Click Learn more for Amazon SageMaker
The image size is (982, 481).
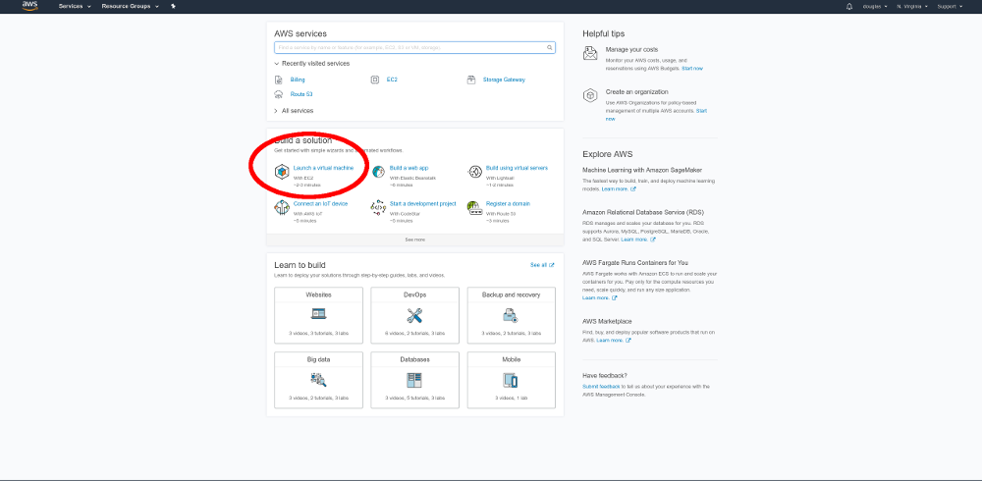pos(619,188)
